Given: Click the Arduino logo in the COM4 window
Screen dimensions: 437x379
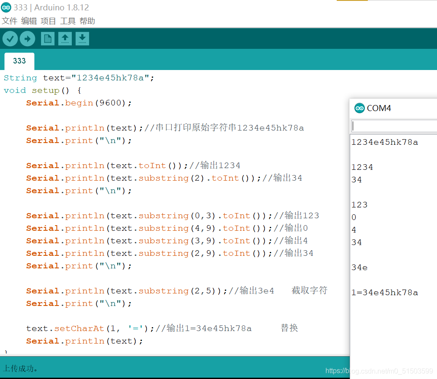Looking at the screenshot, I should [360, 108].
